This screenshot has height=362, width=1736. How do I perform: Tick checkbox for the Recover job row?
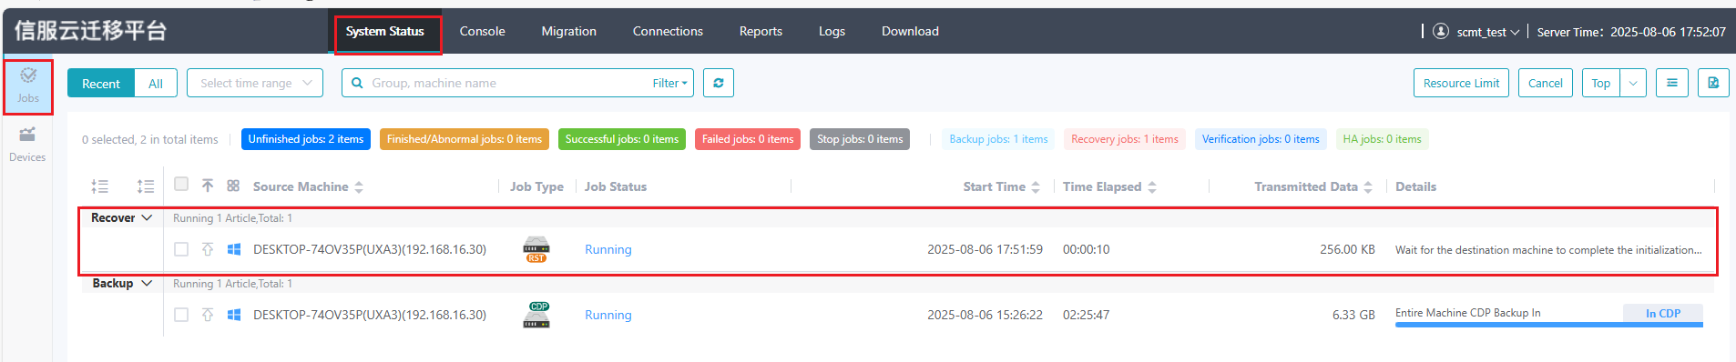[x=181, y=249]
